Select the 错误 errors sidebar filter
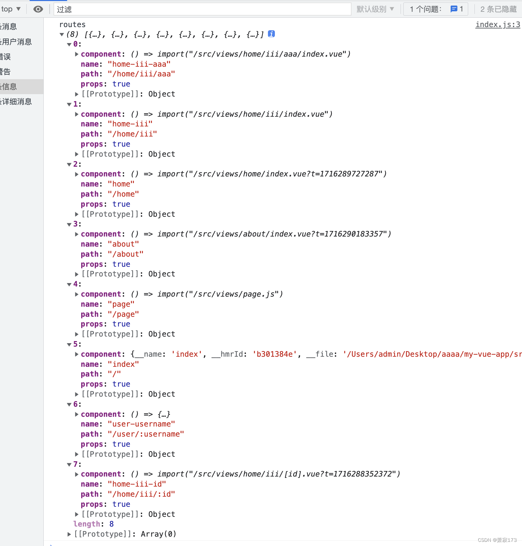 [22, 57]
